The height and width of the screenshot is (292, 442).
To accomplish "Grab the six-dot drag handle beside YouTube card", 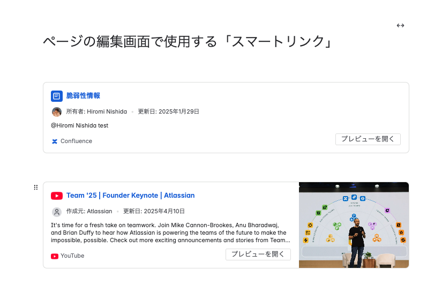I will click(x=36, y=188).
